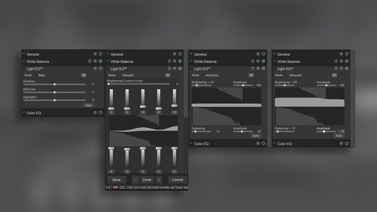Click Amplitude value field showing 73
This screenshot has height=212, width=377.
pyautogui.click(x=342, y=131)
